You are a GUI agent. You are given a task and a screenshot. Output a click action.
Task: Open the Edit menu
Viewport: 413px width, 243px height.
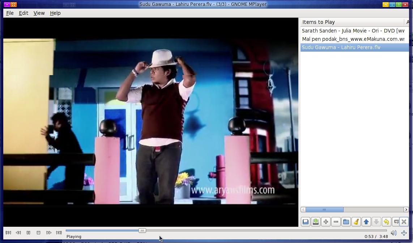24,13
